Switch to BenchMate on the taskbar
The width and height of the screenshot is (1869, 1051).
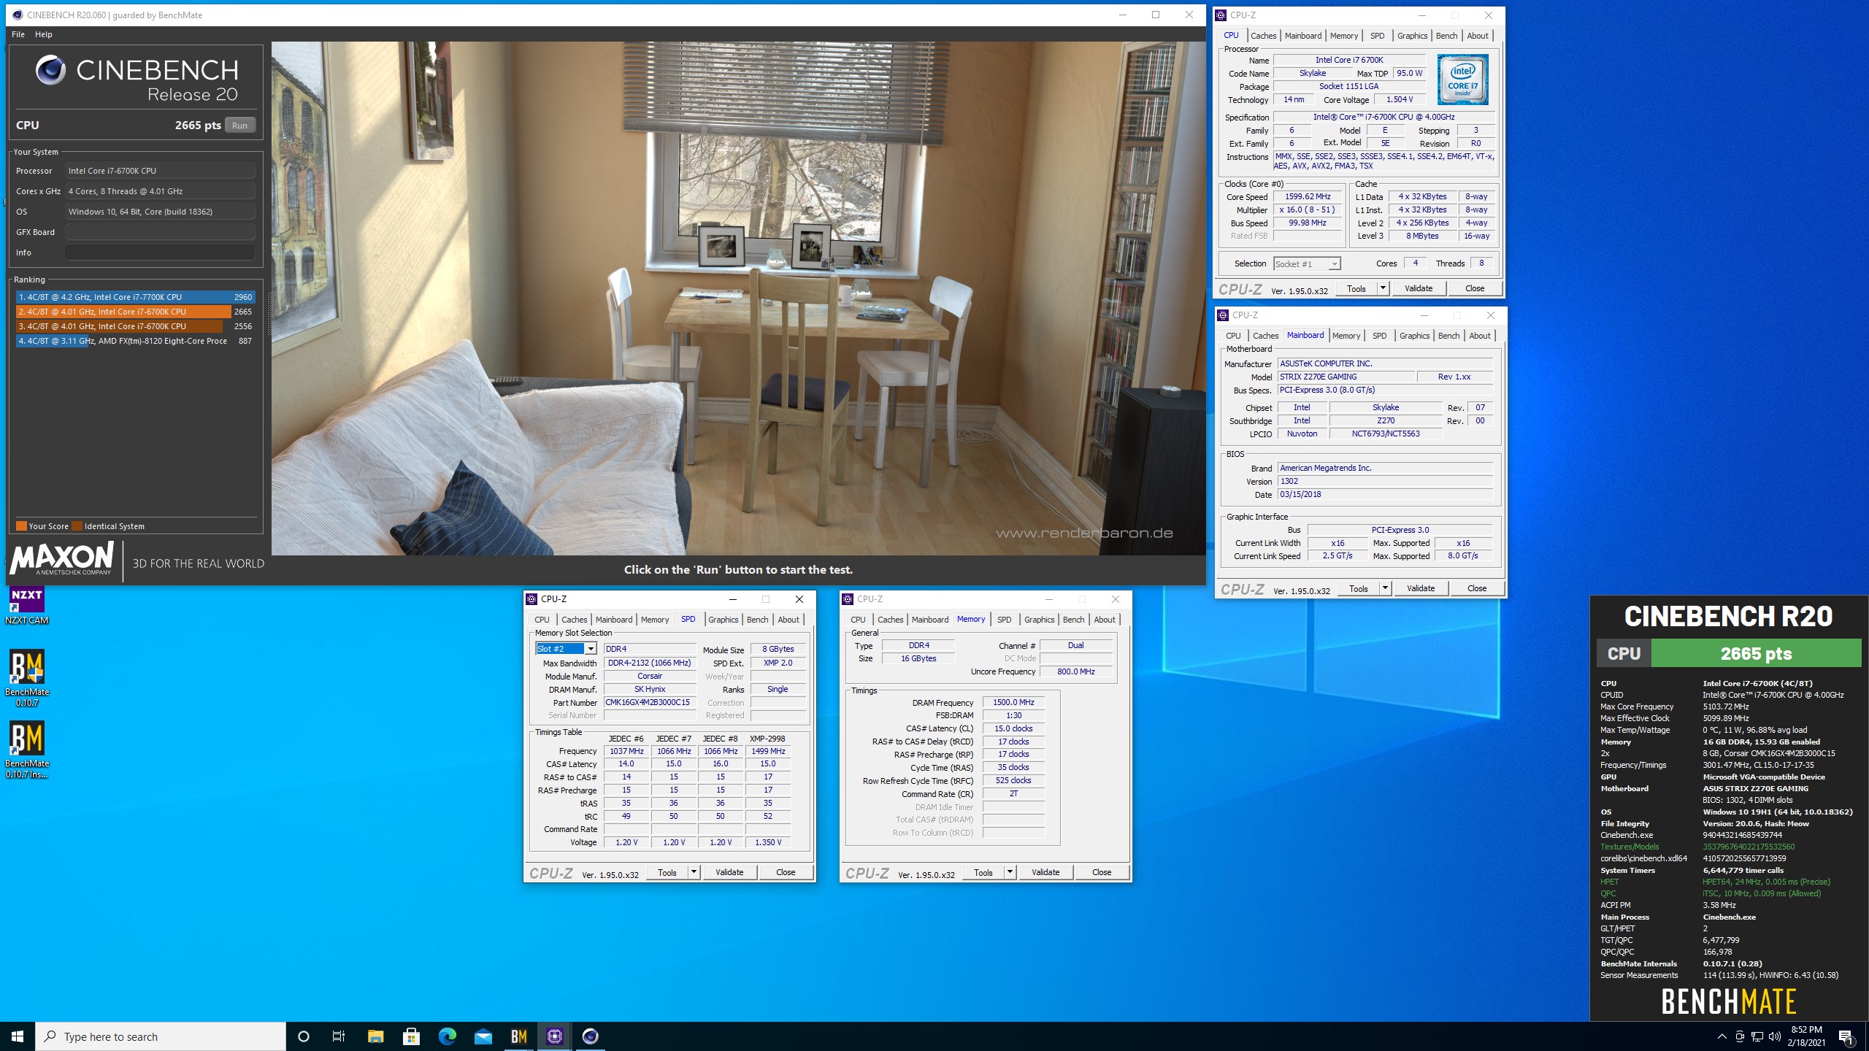(518, 1036)
